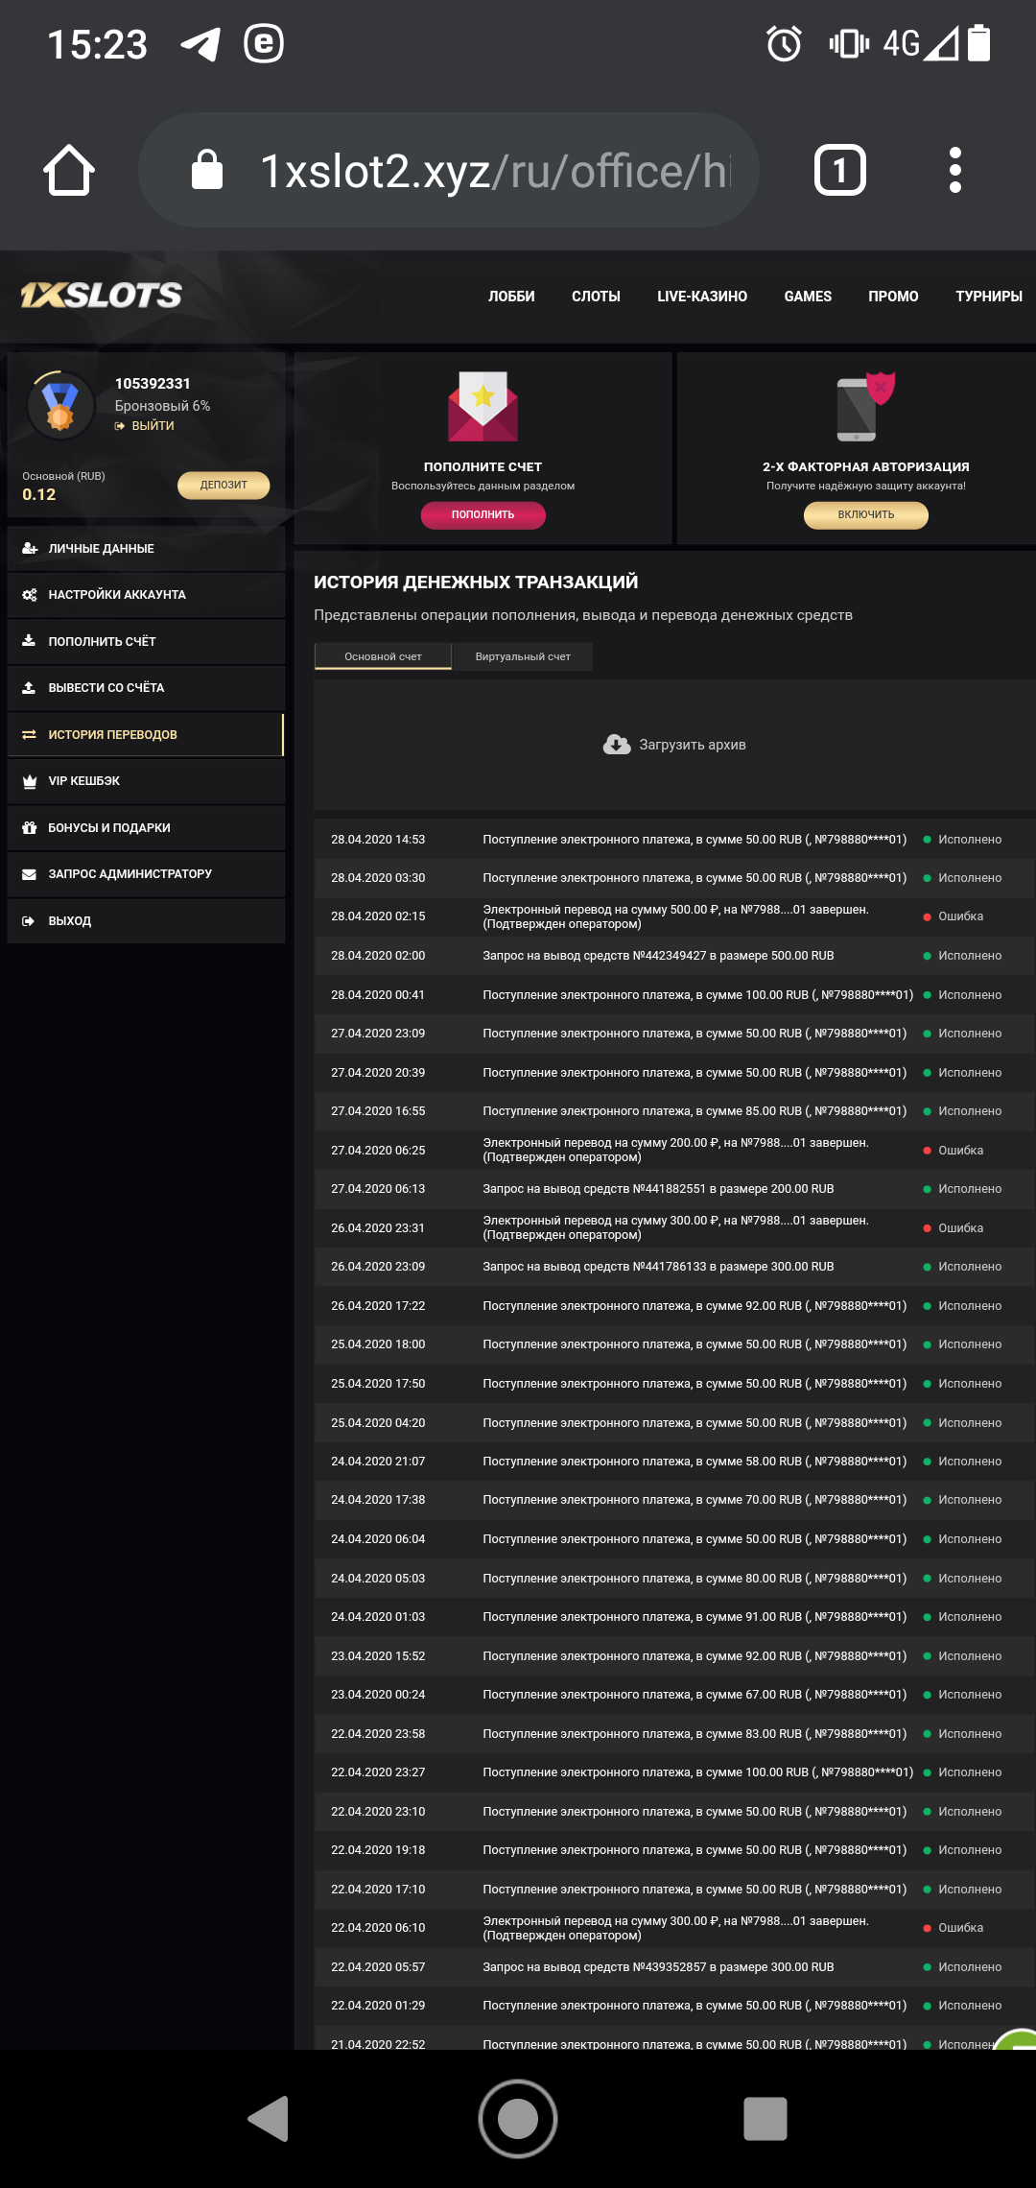Tap the browser home icon
The height and width of the screenshot is (2188, 1036).
69,171
